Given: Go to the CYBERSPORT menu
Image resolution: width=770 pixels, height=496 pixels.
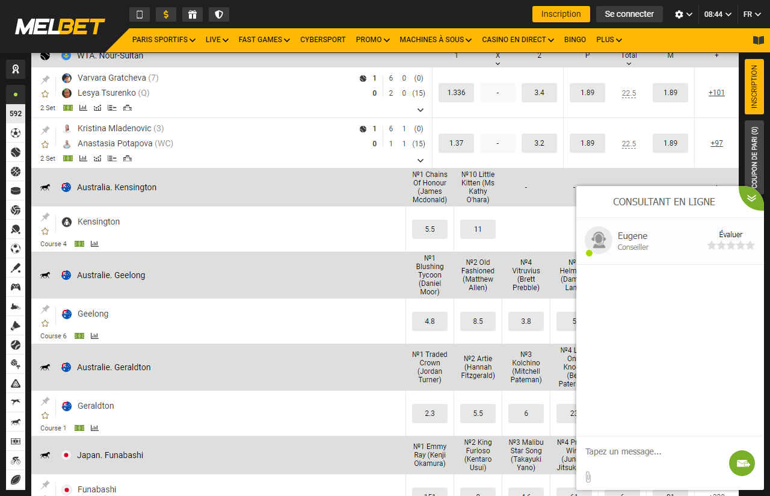Looking at the screenshot, I should [x=323, y=40].
